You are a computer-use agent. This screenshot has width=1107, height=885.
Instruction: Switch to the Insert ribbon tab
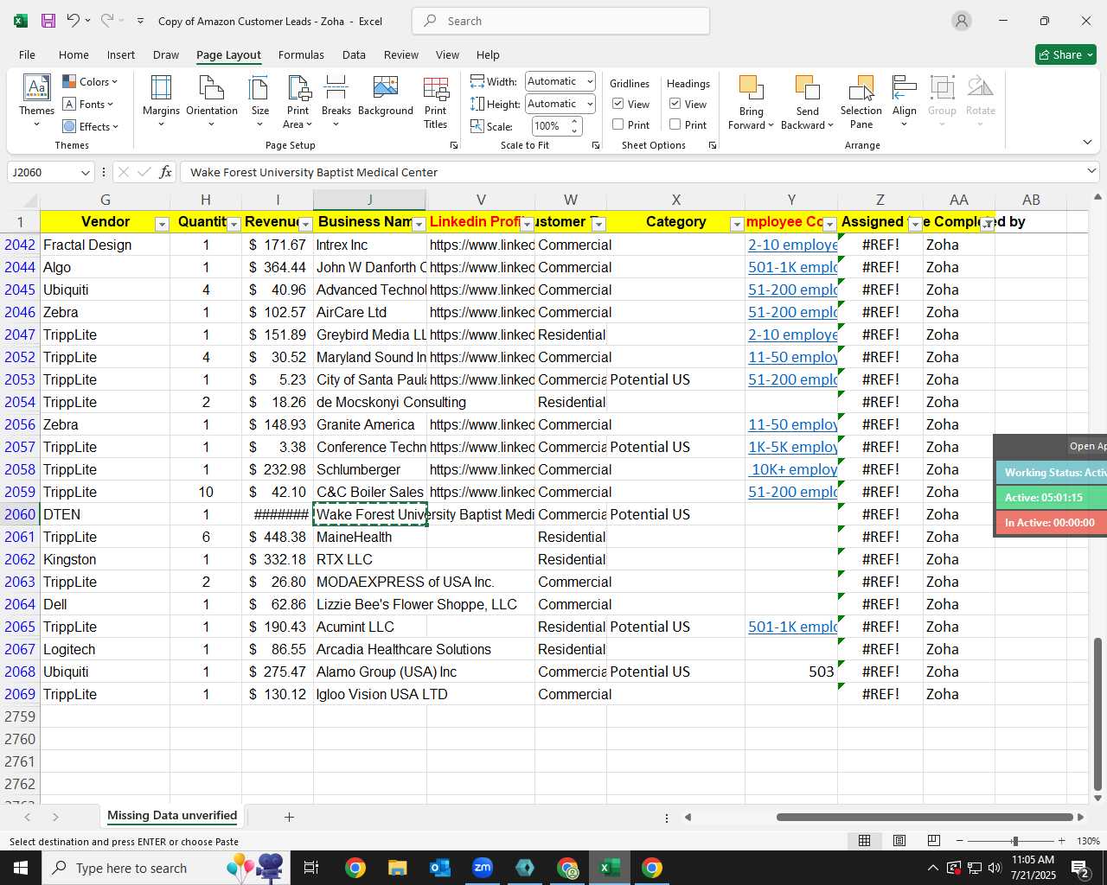point(120,54)
